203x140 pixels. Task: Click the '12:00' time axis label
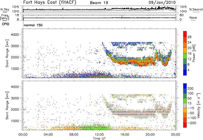click(99, 135)
